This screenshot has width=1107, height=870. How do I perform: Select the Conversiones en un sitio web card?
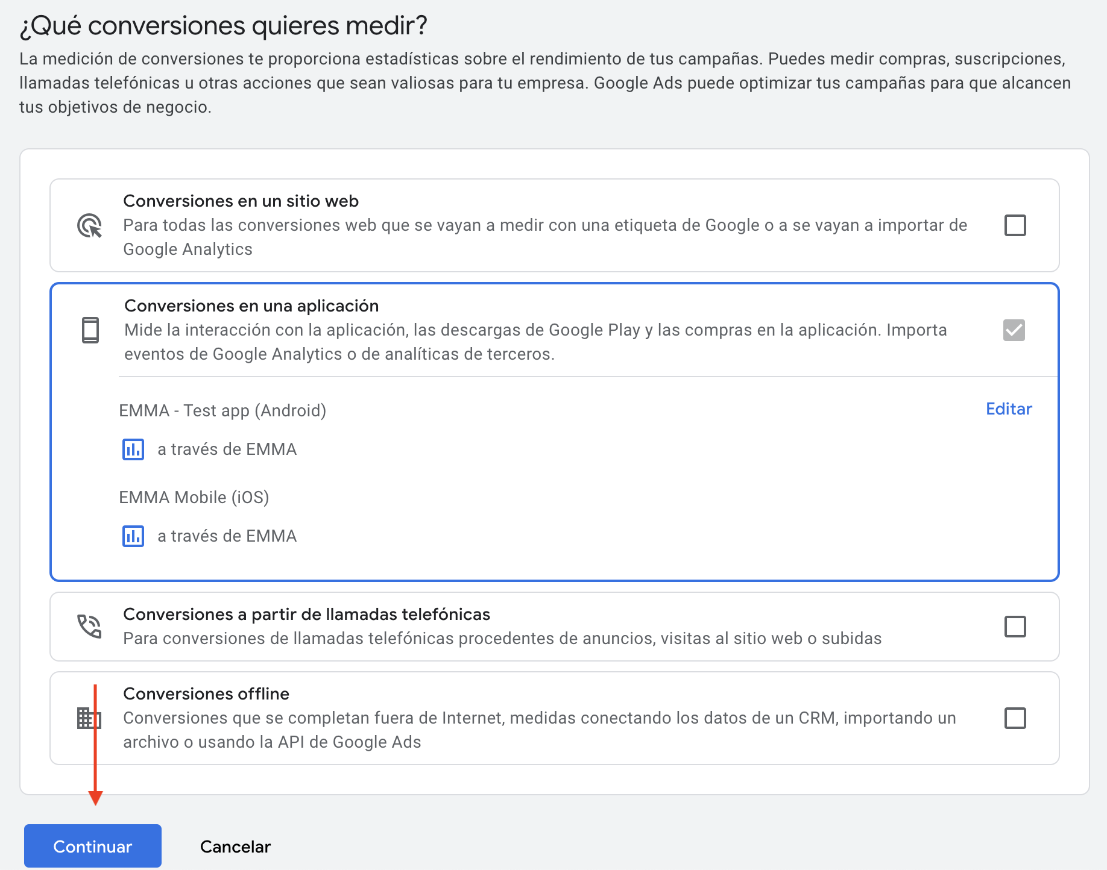pyautogui.click(x=543, y=225)
